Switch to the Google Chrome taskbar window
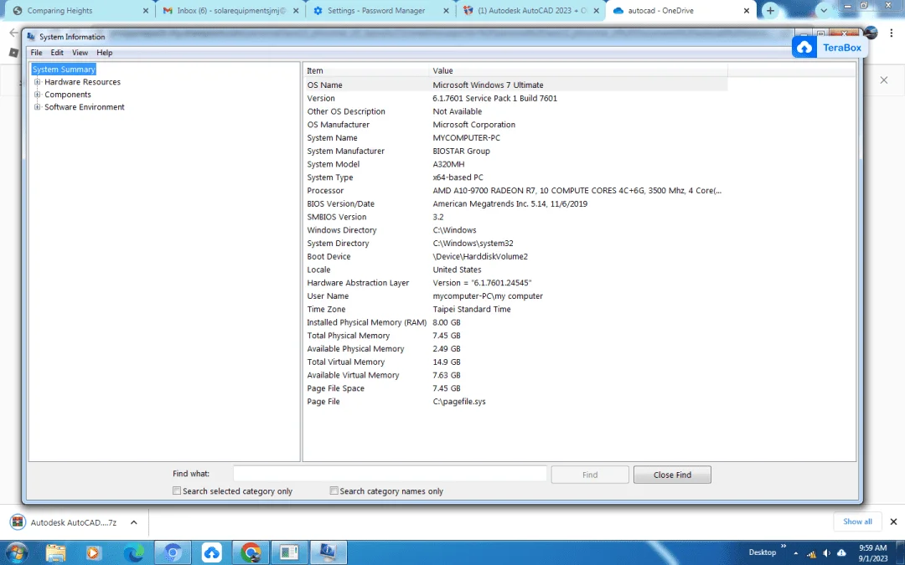Viewport: 905px width, 565px height. tap(251, 553)
